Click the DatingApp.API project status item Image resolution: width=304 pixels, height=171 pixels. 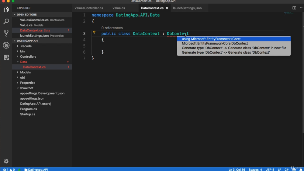pyautogui.click(x=36, y=169)
